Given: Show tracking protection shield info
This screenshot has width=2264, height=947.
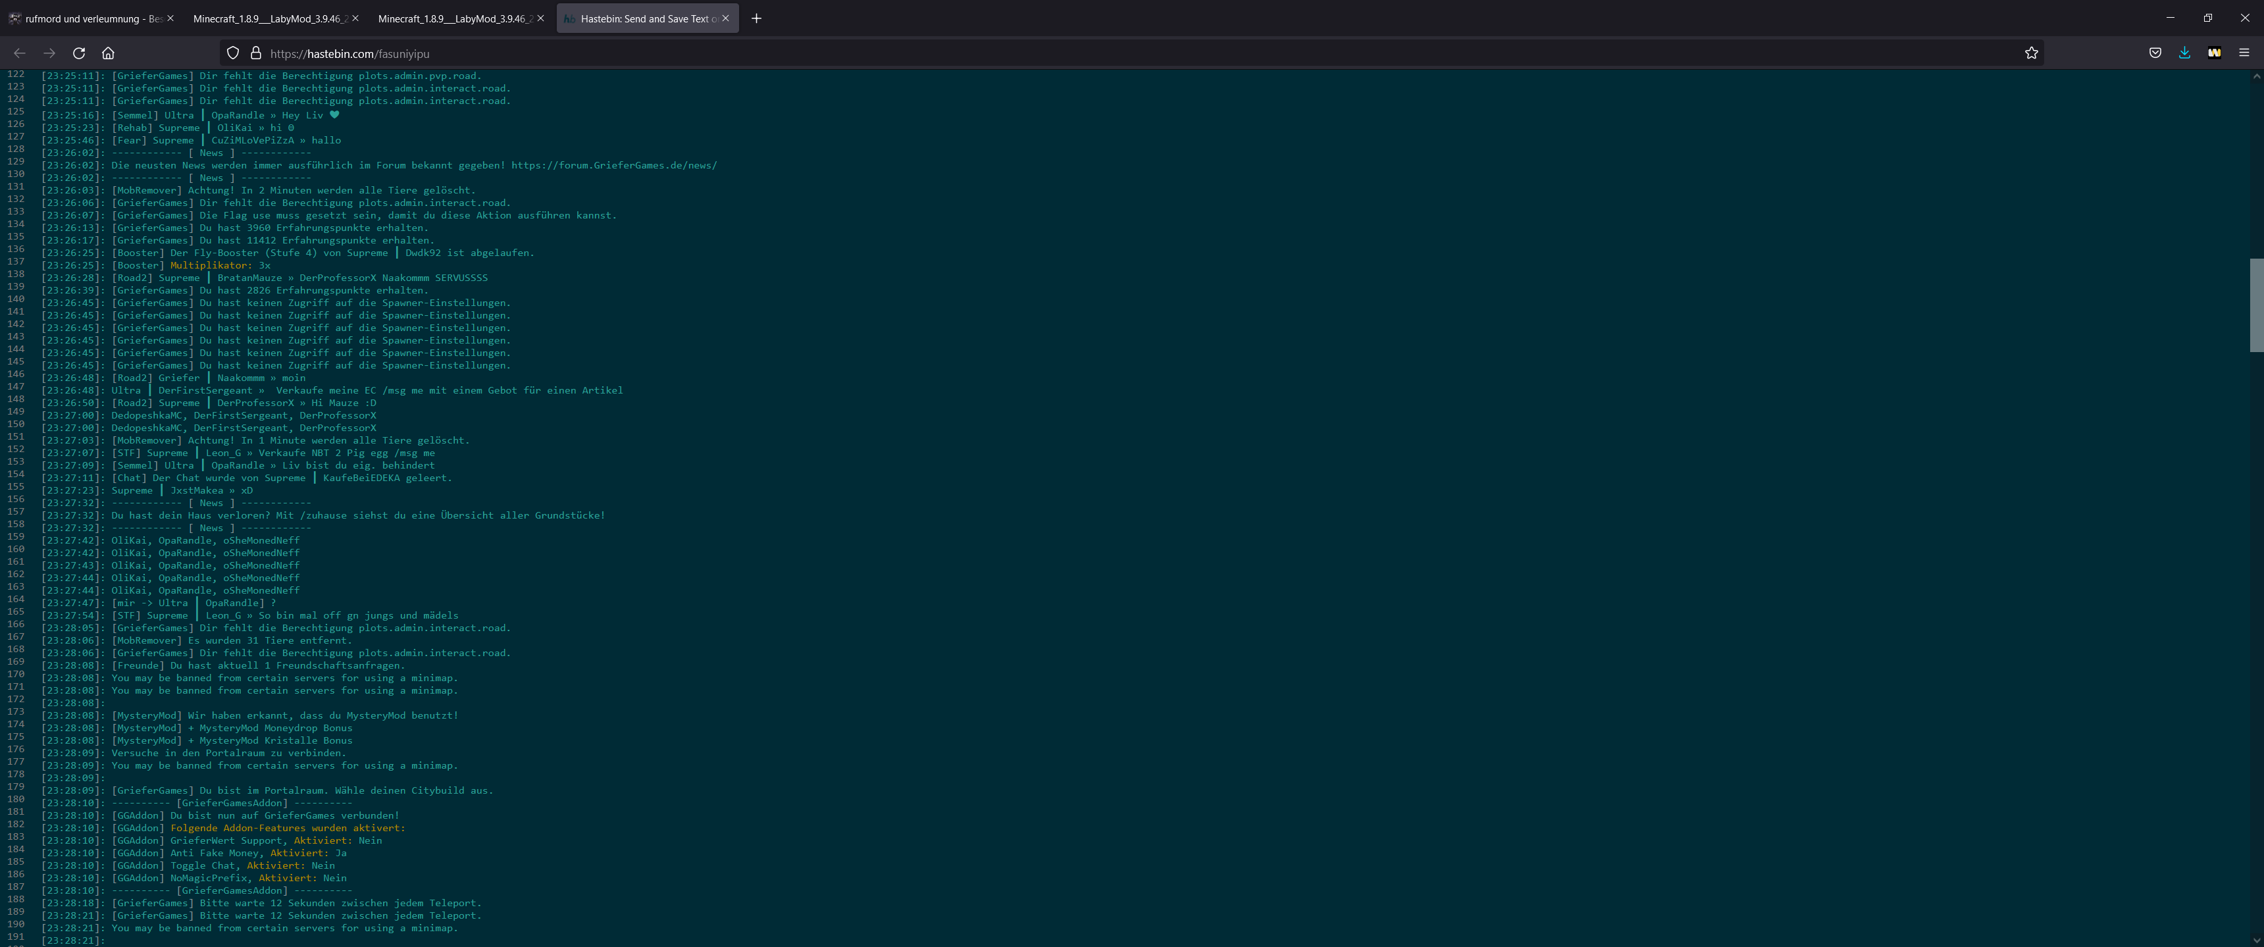Looking at the screenshot, I should pyautogui.click(x=233, y=53).
